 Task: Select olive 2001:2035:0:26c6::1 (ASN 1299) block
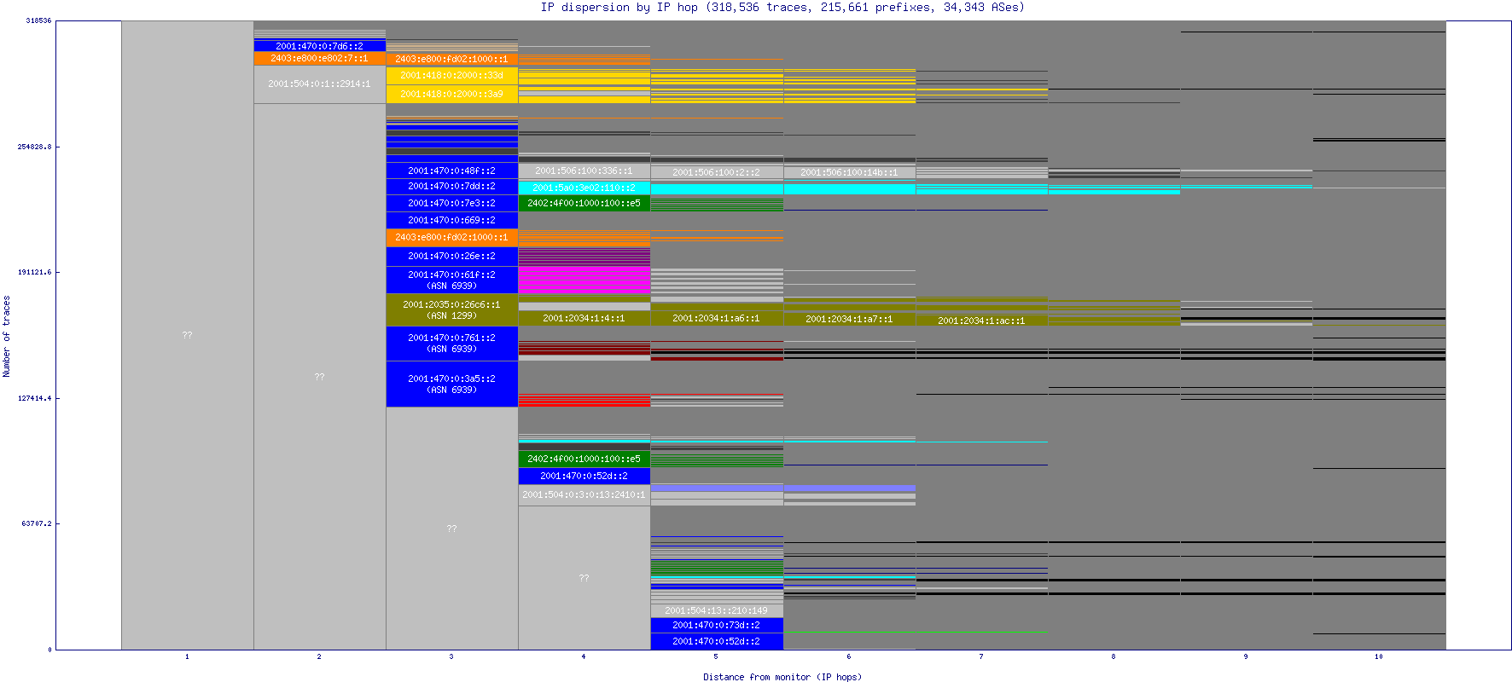(x=451, y=310)
